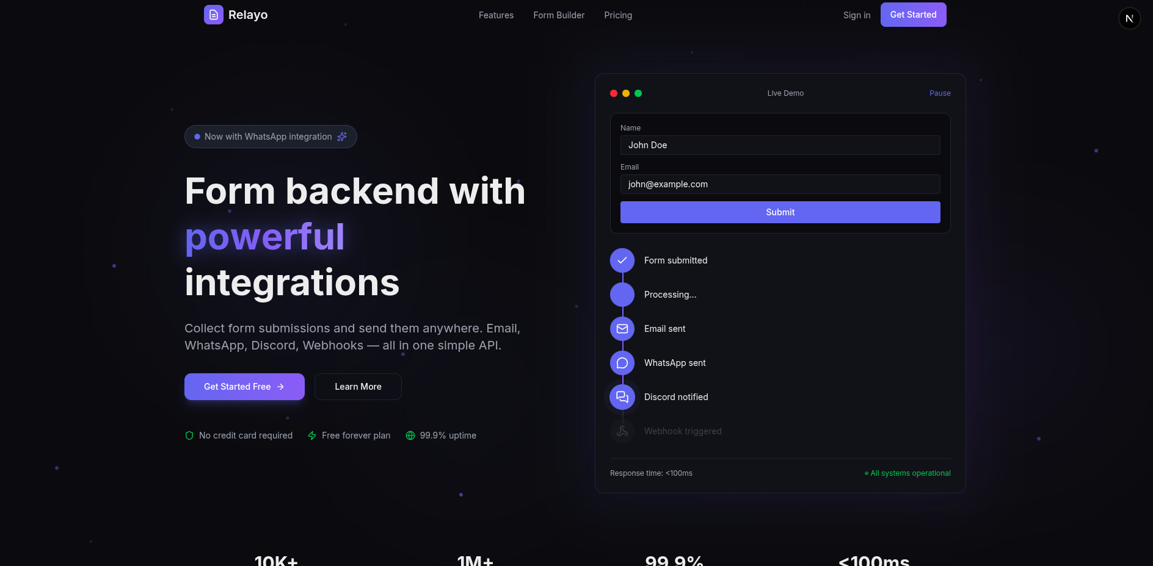1153x566 pixels.
Task: Click the '99.9% uptime' text
Action: click(x=448, y=435)
